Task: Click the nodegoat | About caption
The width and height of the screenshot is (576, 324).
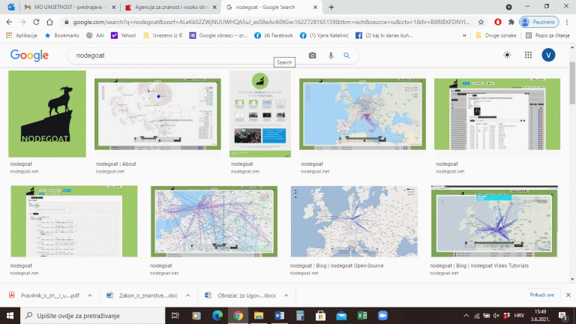Action: click(x=115, y=163)
